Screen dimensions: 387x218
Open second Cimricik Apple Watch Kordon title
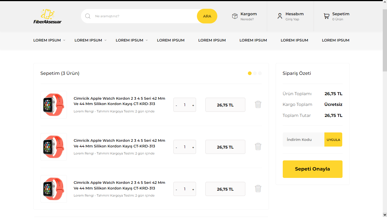(119, 143)
